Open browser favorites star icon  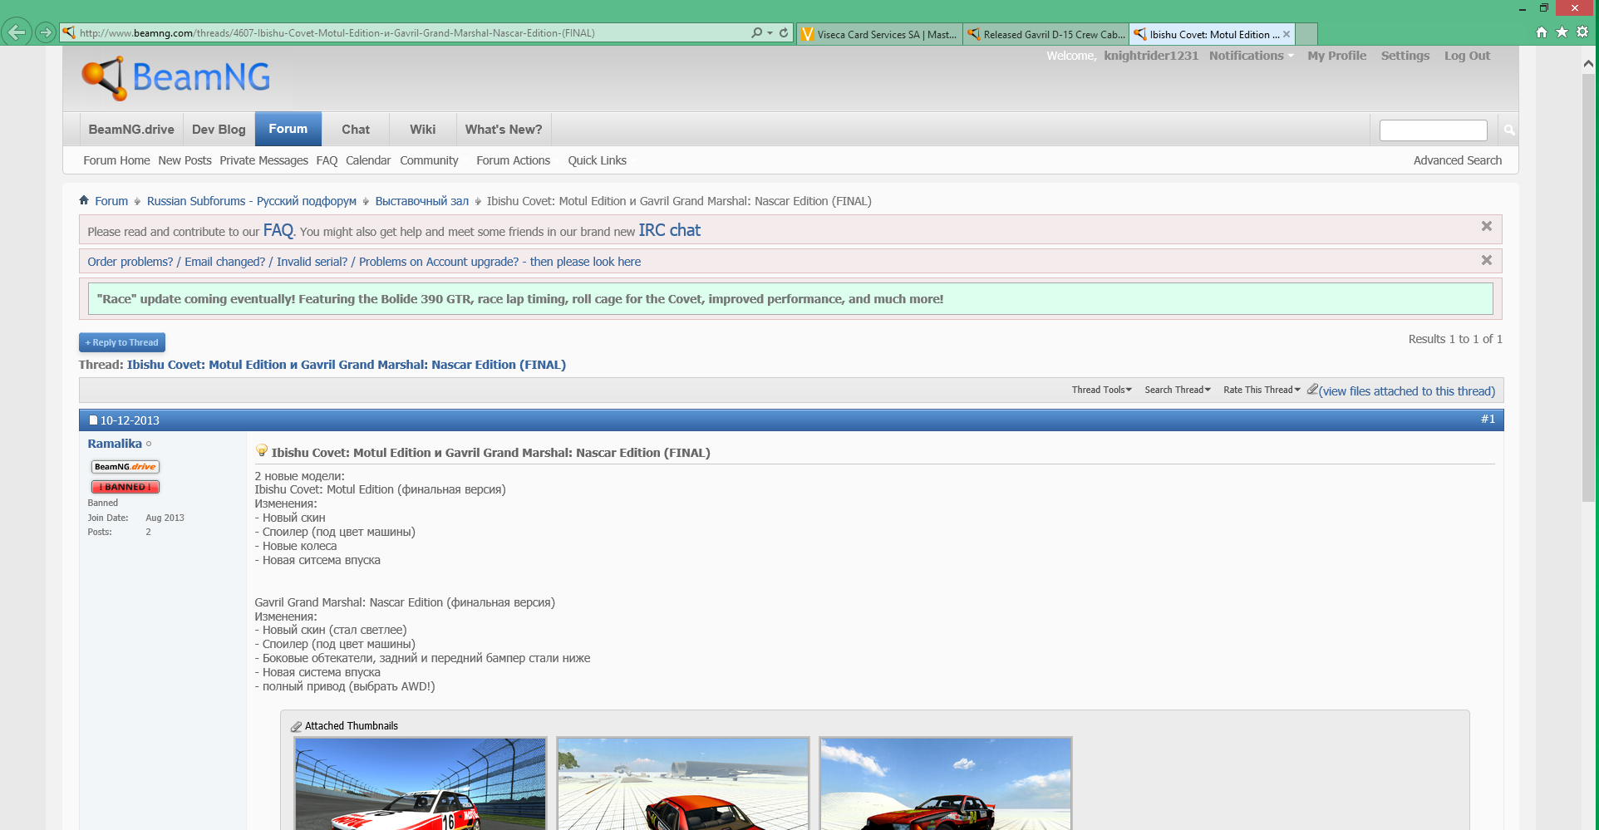click(x=1562, y=32)
